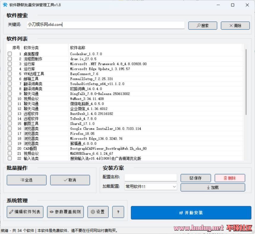255x234 pixels.
Task: Click the ? help icon
Action: pyautogui.click(x=118, y=212)
